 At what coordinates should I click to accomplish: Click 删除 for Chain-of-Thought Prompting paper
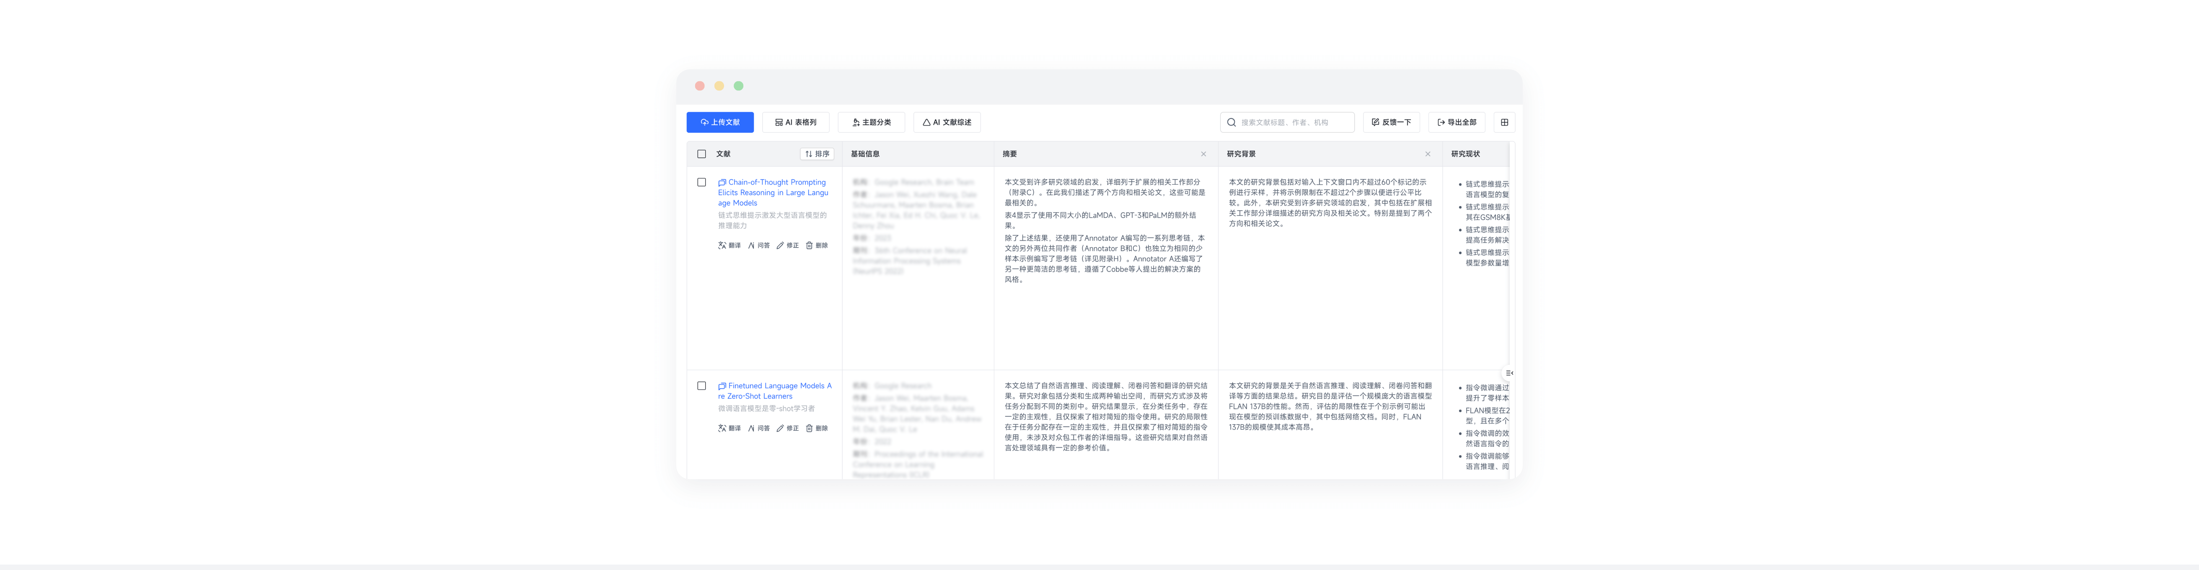(x=817, y=246)
